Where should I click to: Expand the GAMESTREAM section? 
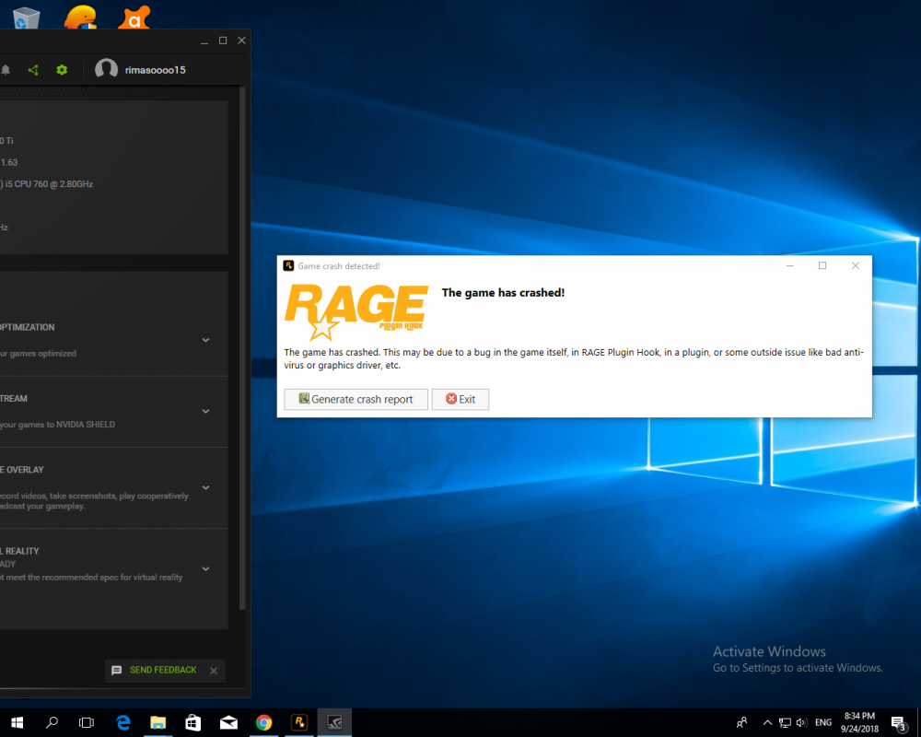205,411
